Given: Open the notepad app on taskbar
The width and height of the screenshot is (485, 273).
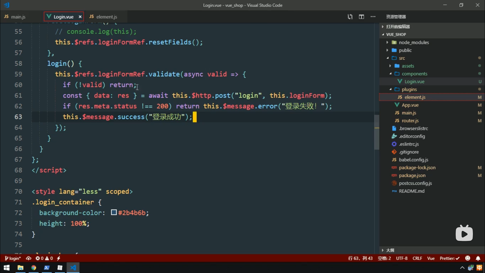Looking at the screenshot, I should coord(60,268).
